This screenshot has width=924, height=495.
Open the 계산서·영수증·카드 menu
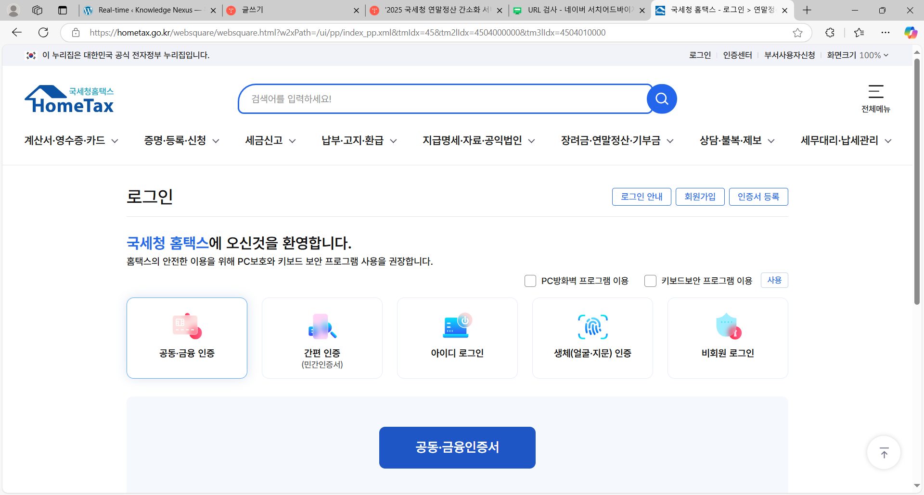[71, 140]
